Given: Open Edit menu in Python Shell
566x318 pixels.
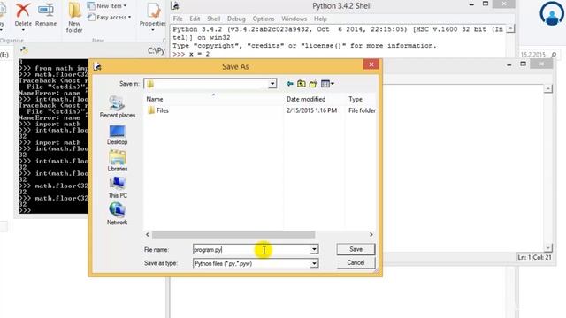Looking at the screenshot, I should point(195,19).
